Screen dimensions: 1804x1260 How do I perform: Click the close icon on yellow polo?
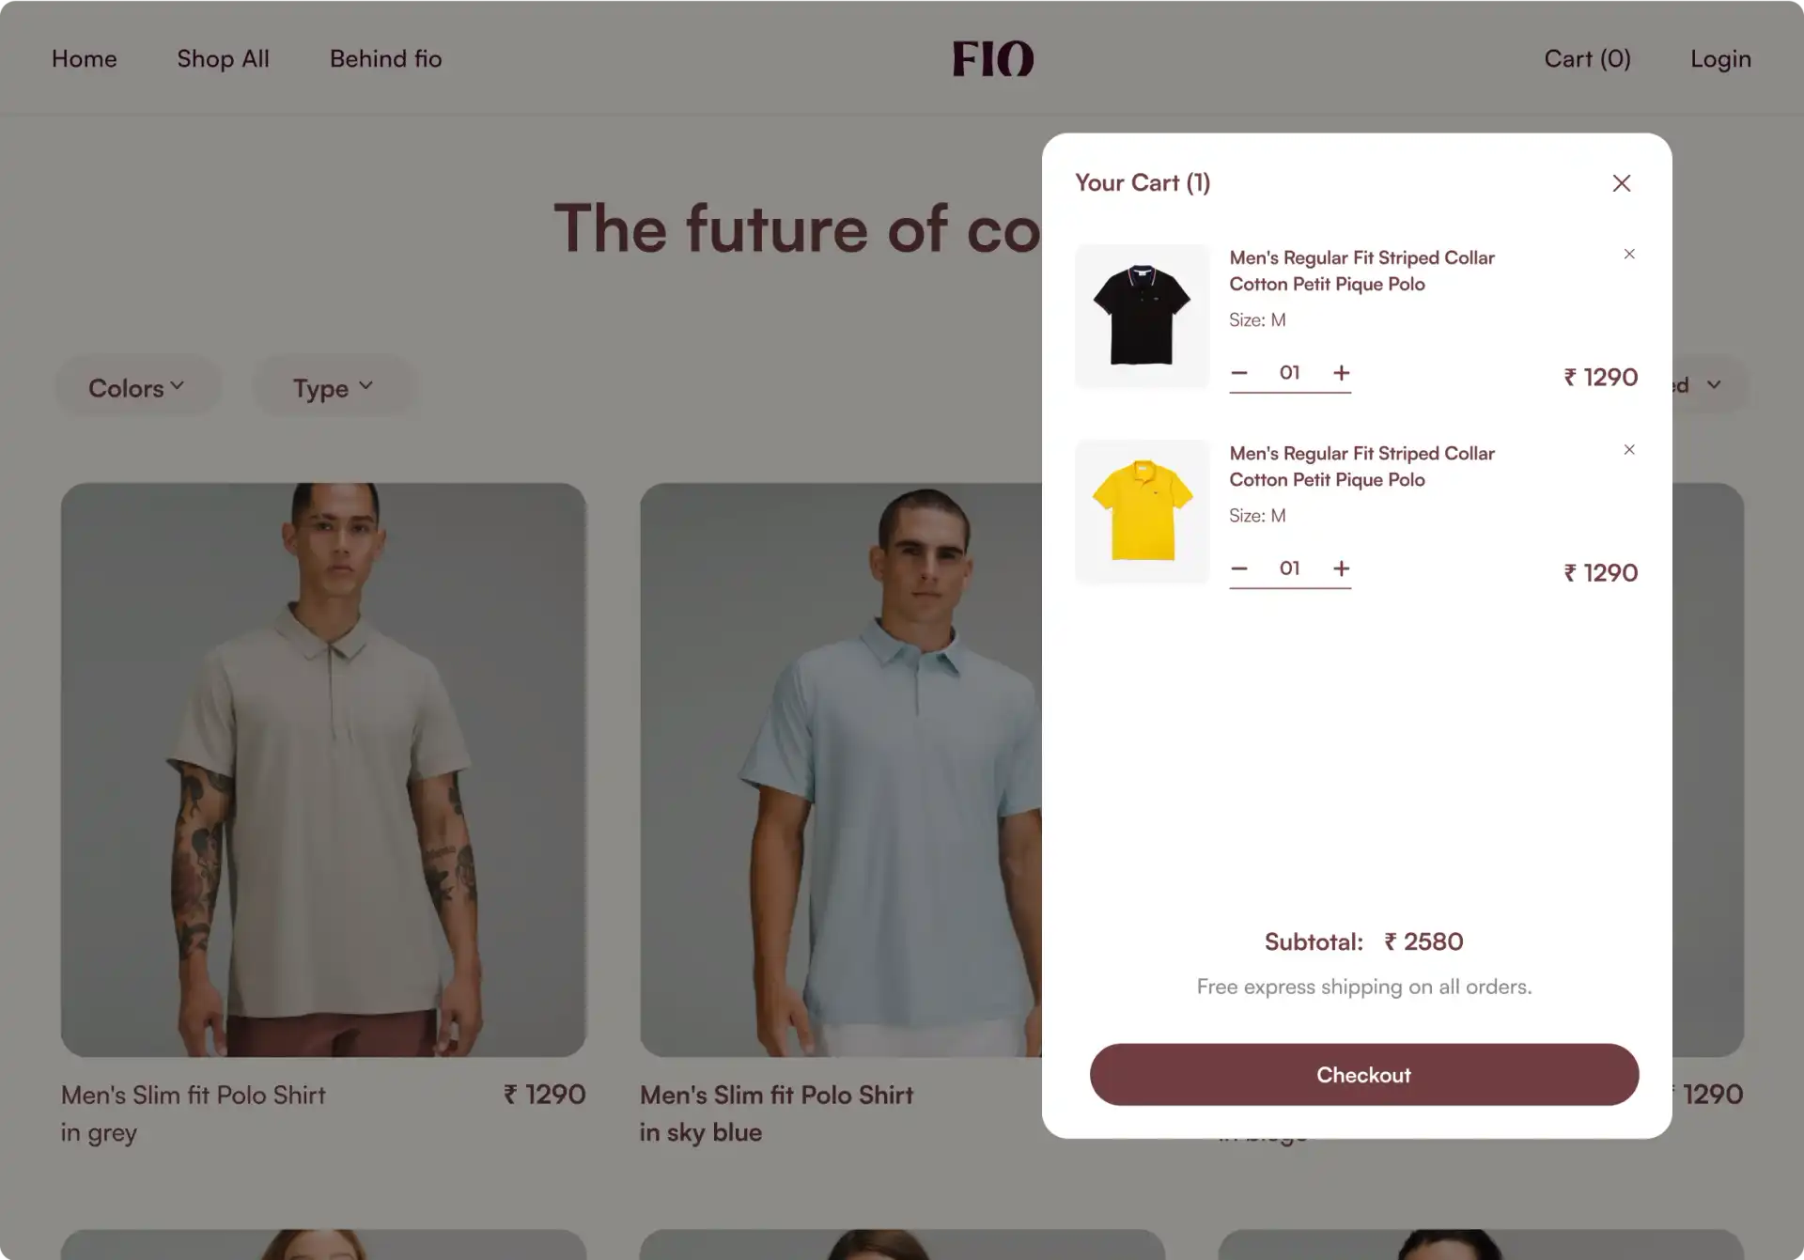(1628, 450)
